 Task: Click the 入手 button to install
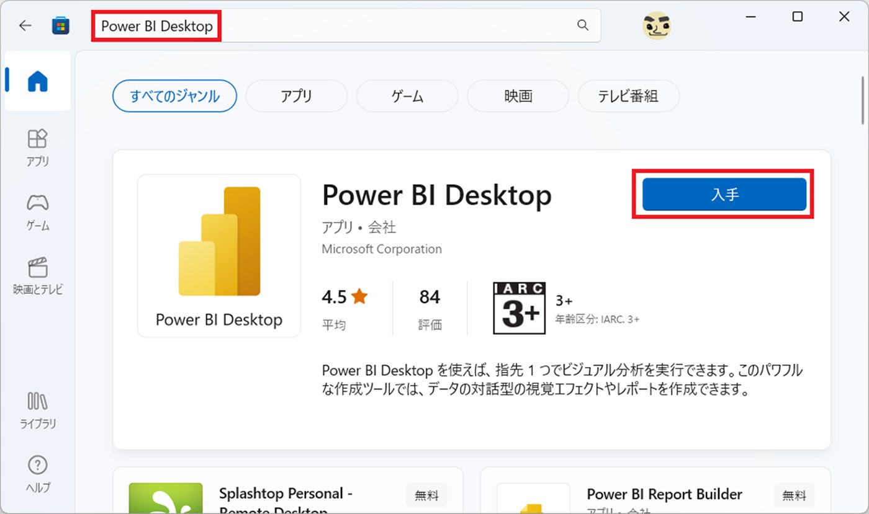[724, 194]
